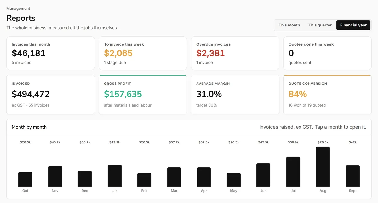Click the 84% conversion figure

click(298, 94)
